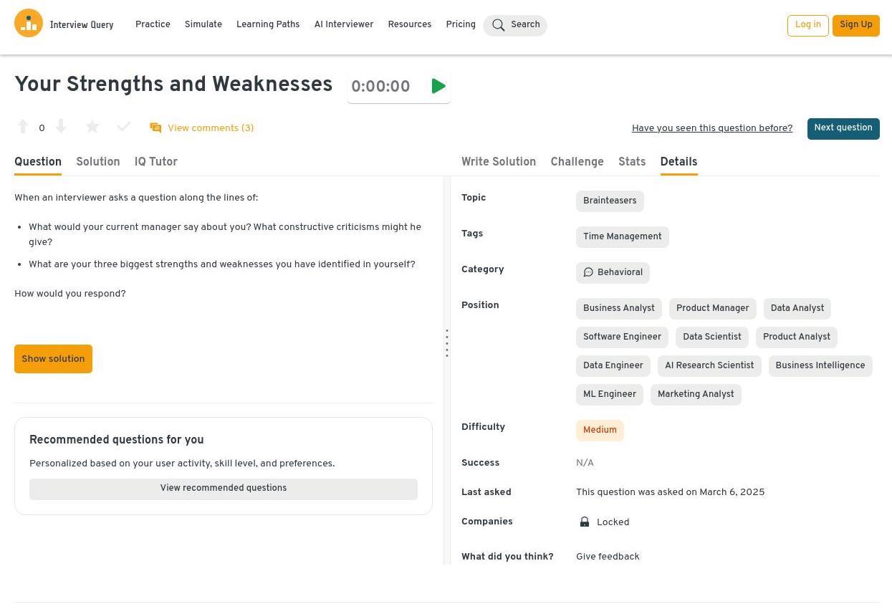Open the Resources navigation menu
The height and width of the screenshot is (609, 892).
click(x=409, y=25)
